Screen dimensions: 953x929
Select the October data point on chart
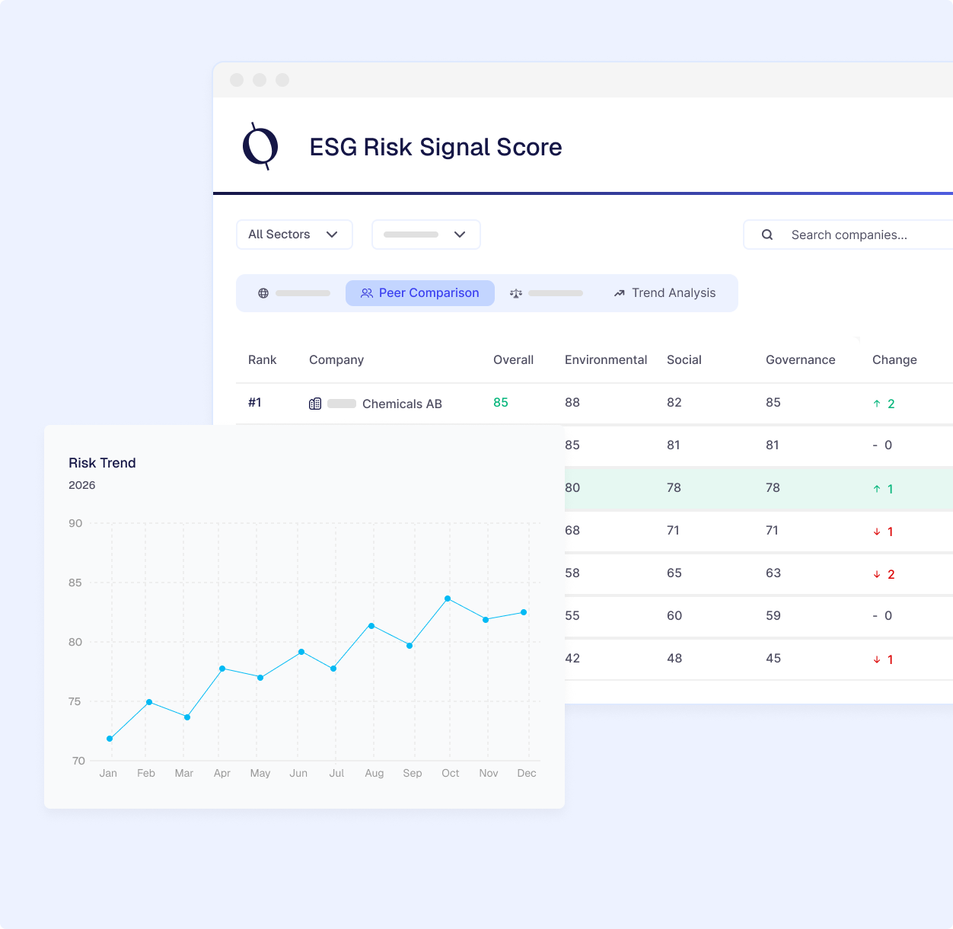(x=448, y=599)
